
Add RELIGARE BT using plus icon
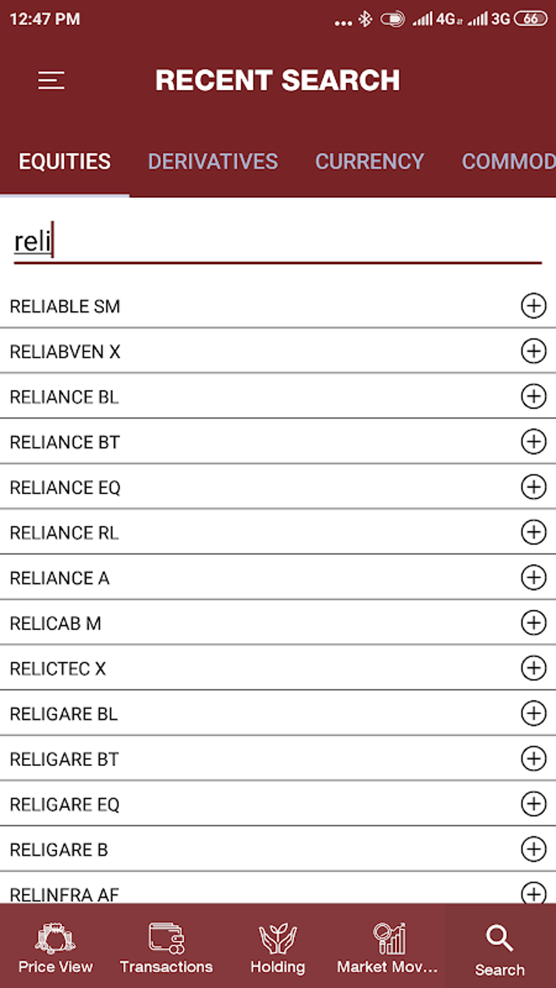pos(533,758)
